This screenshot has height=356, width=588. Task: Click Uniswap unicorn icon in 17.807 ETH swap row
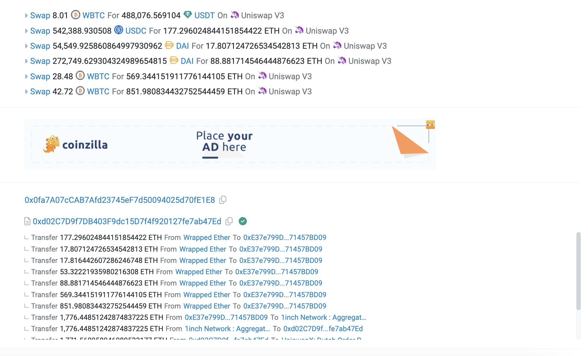[x=337, y=45]
